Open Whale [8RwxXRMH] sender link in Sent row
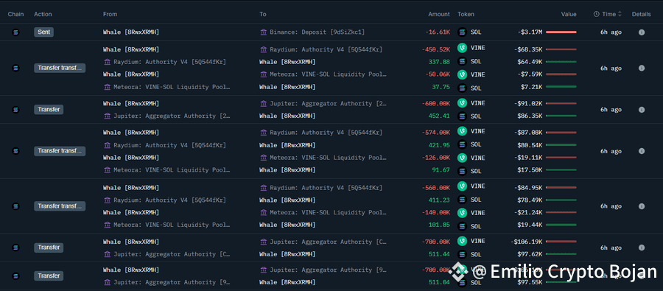This screenshot has height=291, width=663. tap(131, 32)
